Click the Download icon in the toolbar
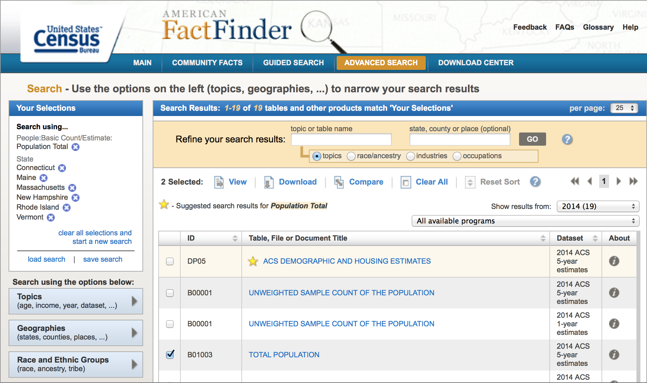 coord(269,182)
